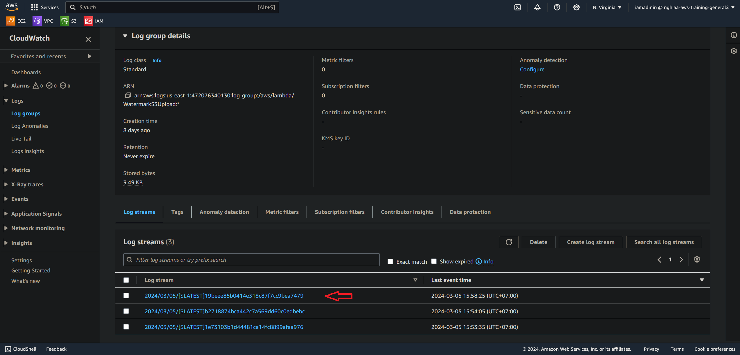
Task: Switch to the Tags tab
Action: 177,212
